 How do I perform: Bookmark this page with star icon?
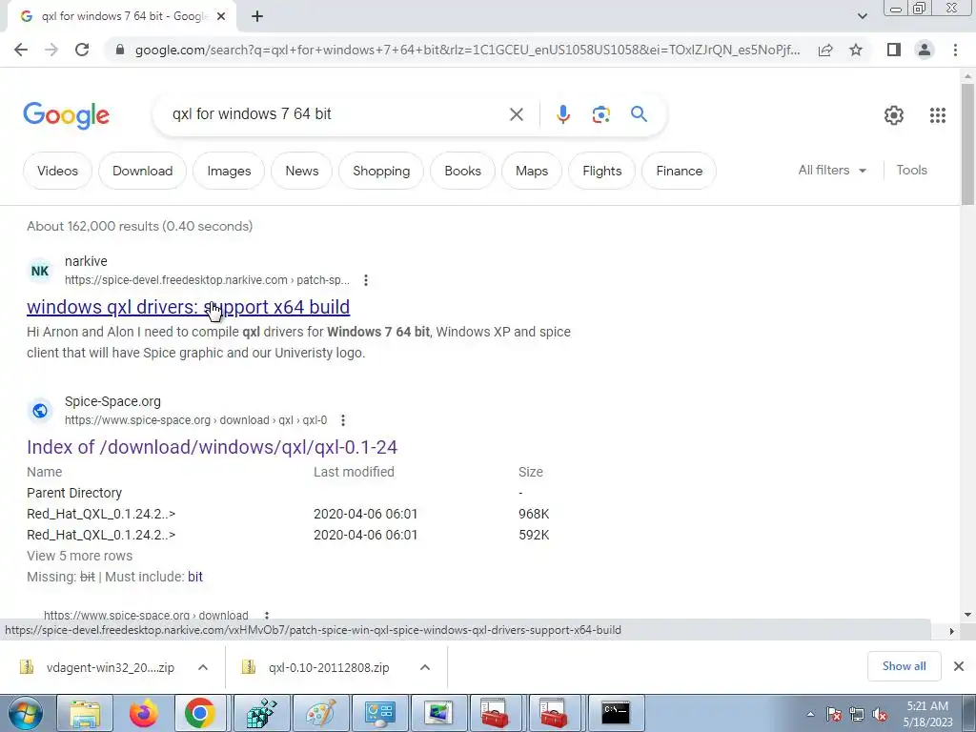(x=856, y=50)
